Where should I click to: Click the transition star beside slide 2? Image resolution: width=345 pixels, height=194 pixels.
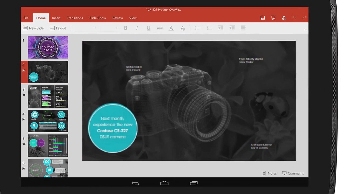coord(24,70)
